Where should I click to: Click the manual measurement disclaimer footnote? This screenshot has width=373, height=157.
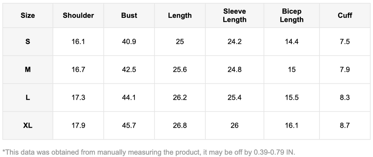pyautogui.click(x=149, y=152)
